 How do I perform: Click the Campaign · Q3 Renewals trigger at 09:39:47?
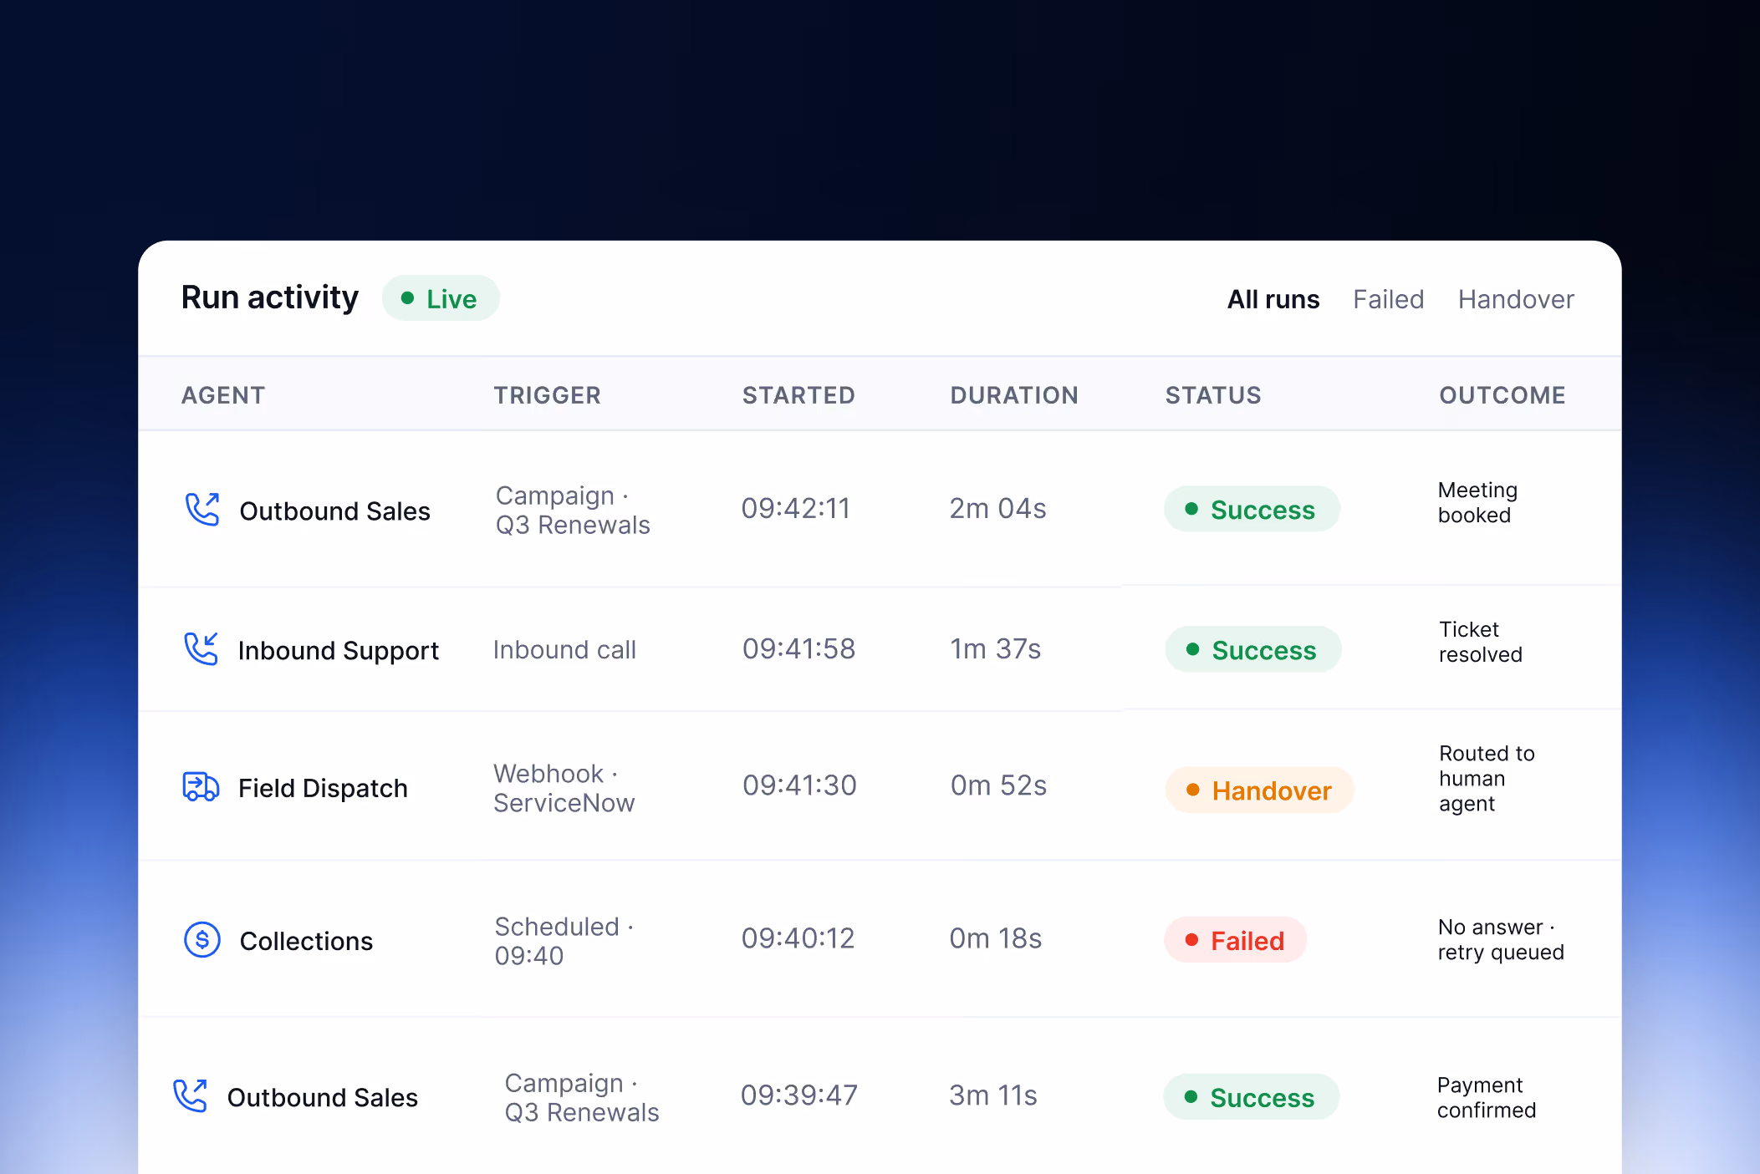[x=582, y=1097]
